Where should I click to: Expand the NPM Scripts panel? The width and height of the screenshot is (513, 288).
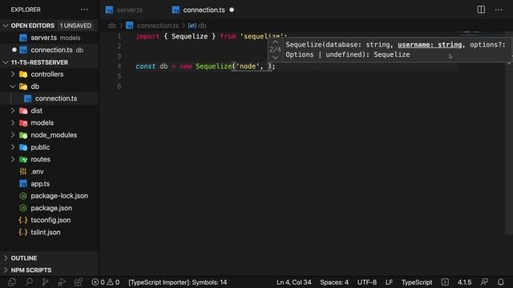(x=6, y=270)
